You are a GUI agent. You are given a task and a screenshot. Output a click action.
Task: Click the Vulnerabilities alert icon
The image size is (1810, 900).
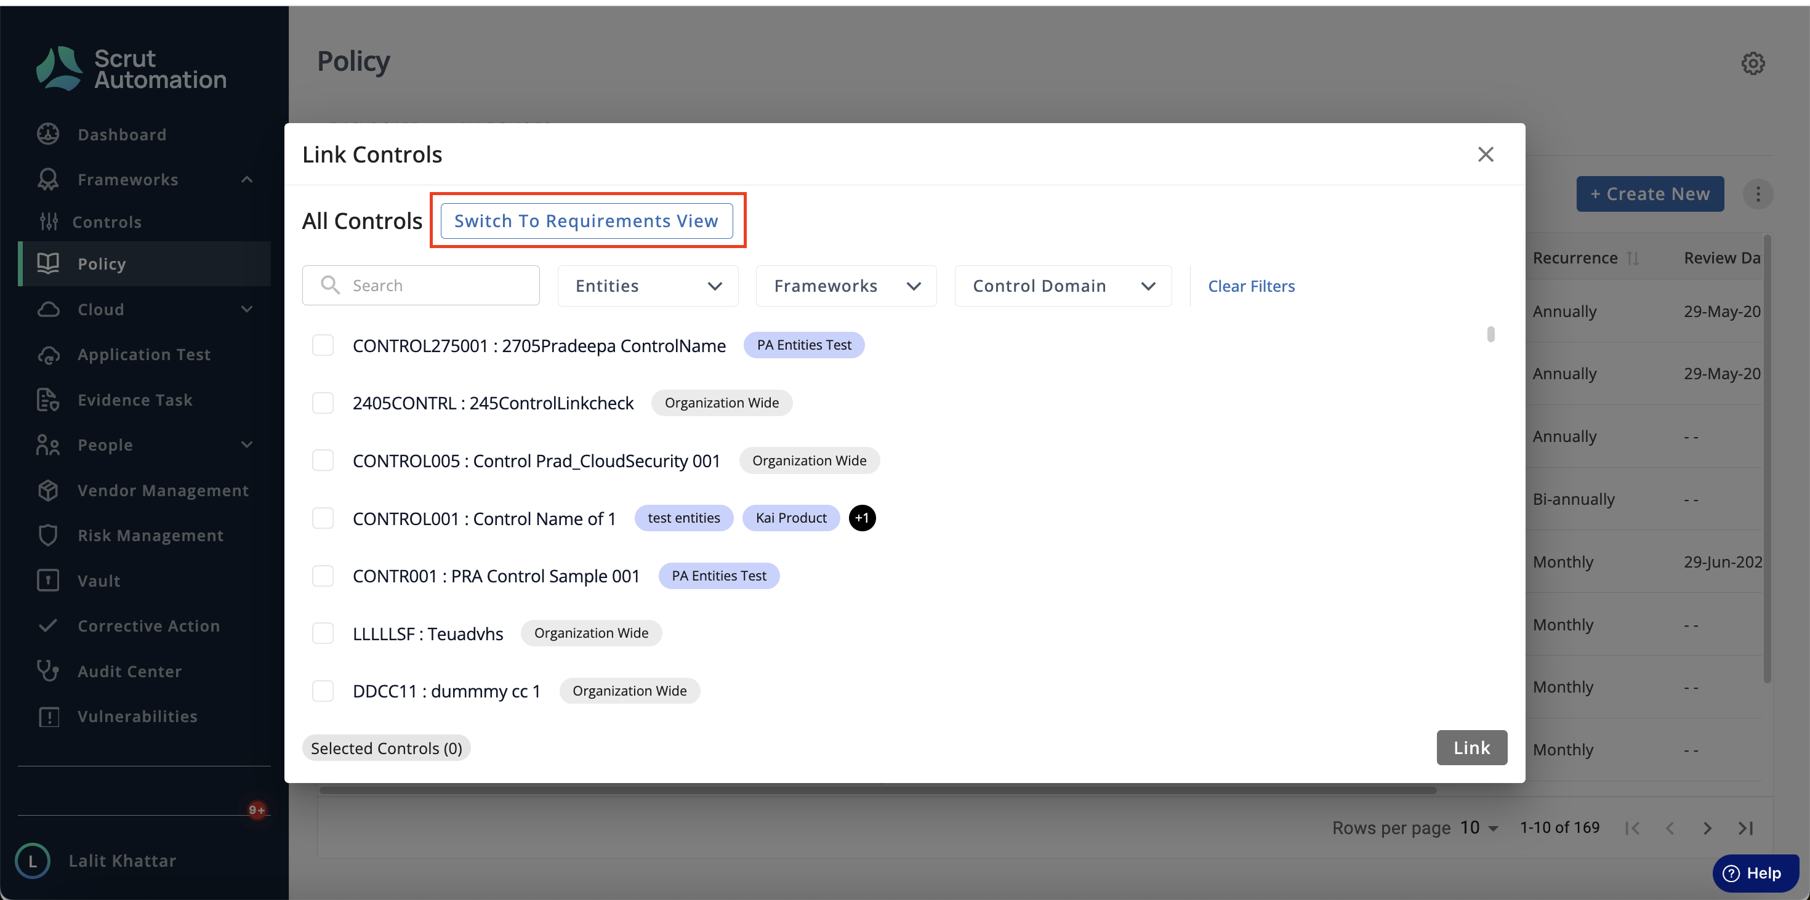pyautogui.click(x=48, y=716)
